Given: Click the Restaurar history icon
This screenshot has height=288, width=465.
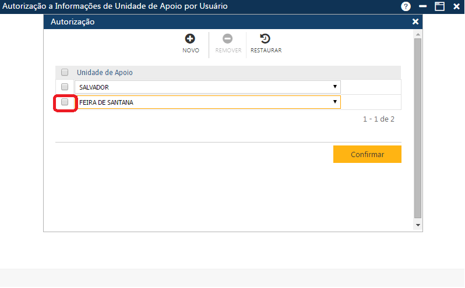Looking at the screenshot, I should tap(265, 39).
